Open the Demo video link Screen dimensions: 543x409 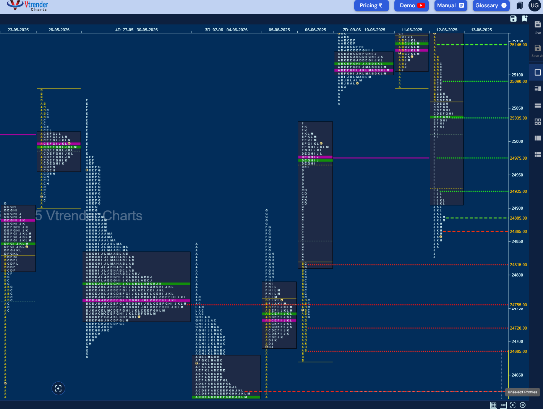point(412,5)
